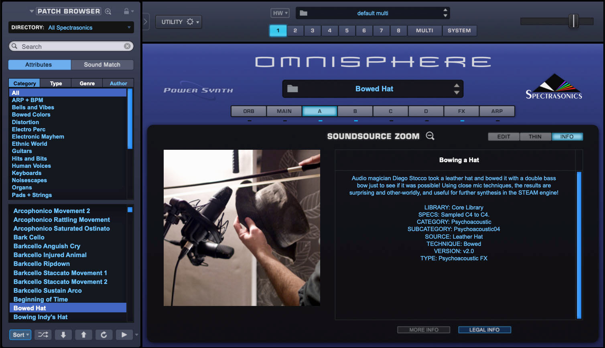Open the SYSTEM page

pos(459,30)
